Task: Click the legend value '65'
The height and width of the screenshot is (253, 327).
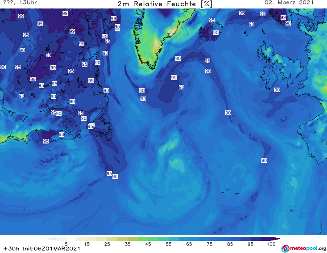Action: tap(189, 244)
